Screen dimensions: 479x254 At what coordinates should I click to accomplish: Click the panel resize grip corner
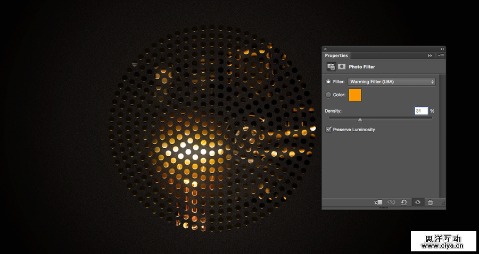coord(443,203)
